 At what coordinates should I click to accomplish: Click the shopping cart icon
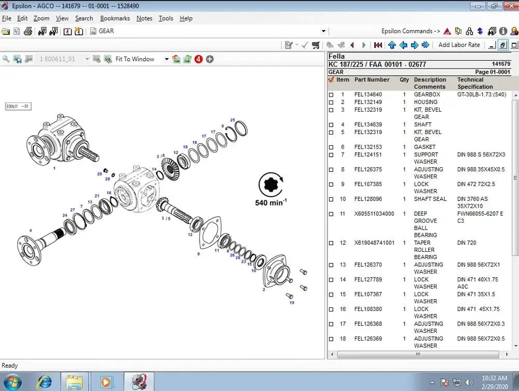(x=316, y=45)
